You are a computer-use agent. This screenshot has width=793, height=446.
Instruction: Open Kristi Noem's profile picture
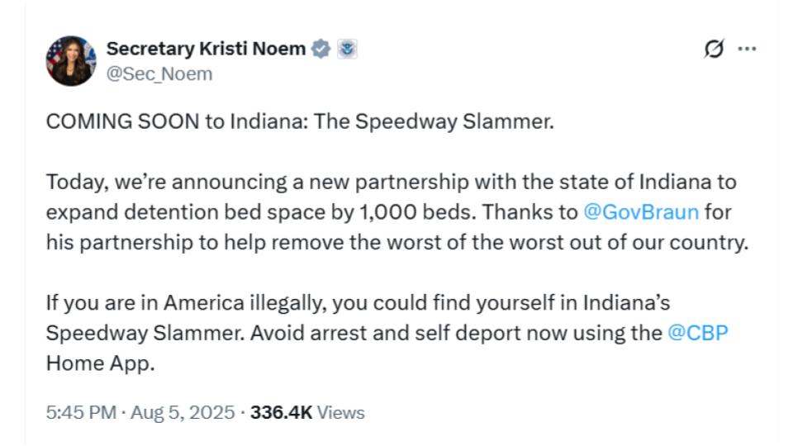click(x=71, y=61)
